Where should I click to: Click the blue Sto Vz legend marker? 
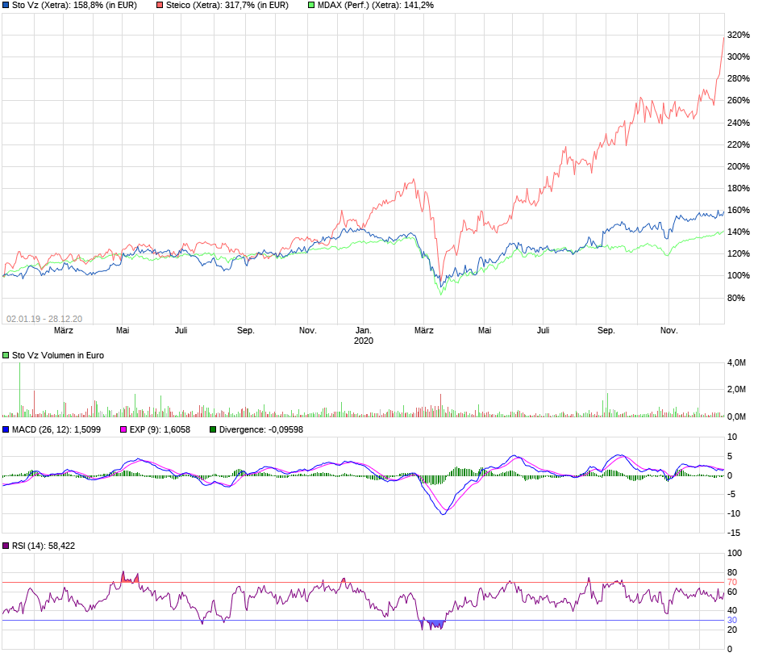pyautogui.click(x=6, y=6)
